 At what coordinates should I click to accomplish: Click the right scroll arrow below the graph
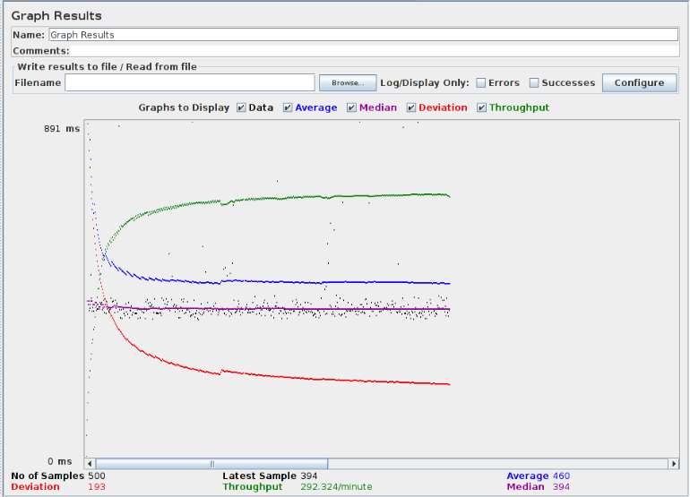(x=673, y=464)
